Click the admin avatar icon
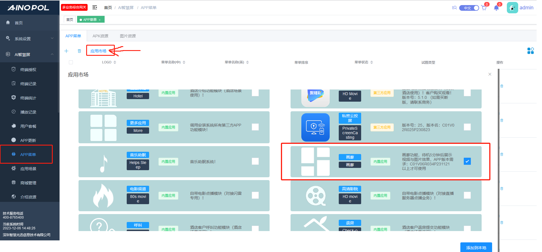 coord(512,8)
